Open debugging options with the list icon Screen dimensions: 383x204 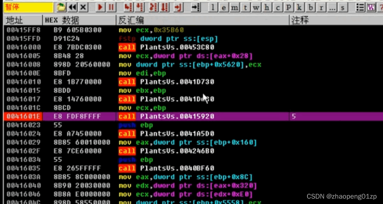pyautogui.click(x=360, y=8)
